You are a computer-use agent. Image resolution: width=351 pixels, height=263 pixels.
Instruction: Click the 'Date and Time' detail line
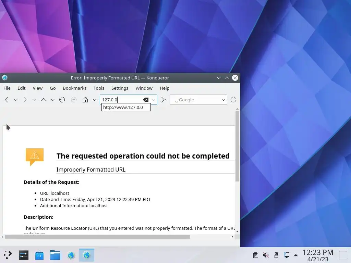pos(95,199)
